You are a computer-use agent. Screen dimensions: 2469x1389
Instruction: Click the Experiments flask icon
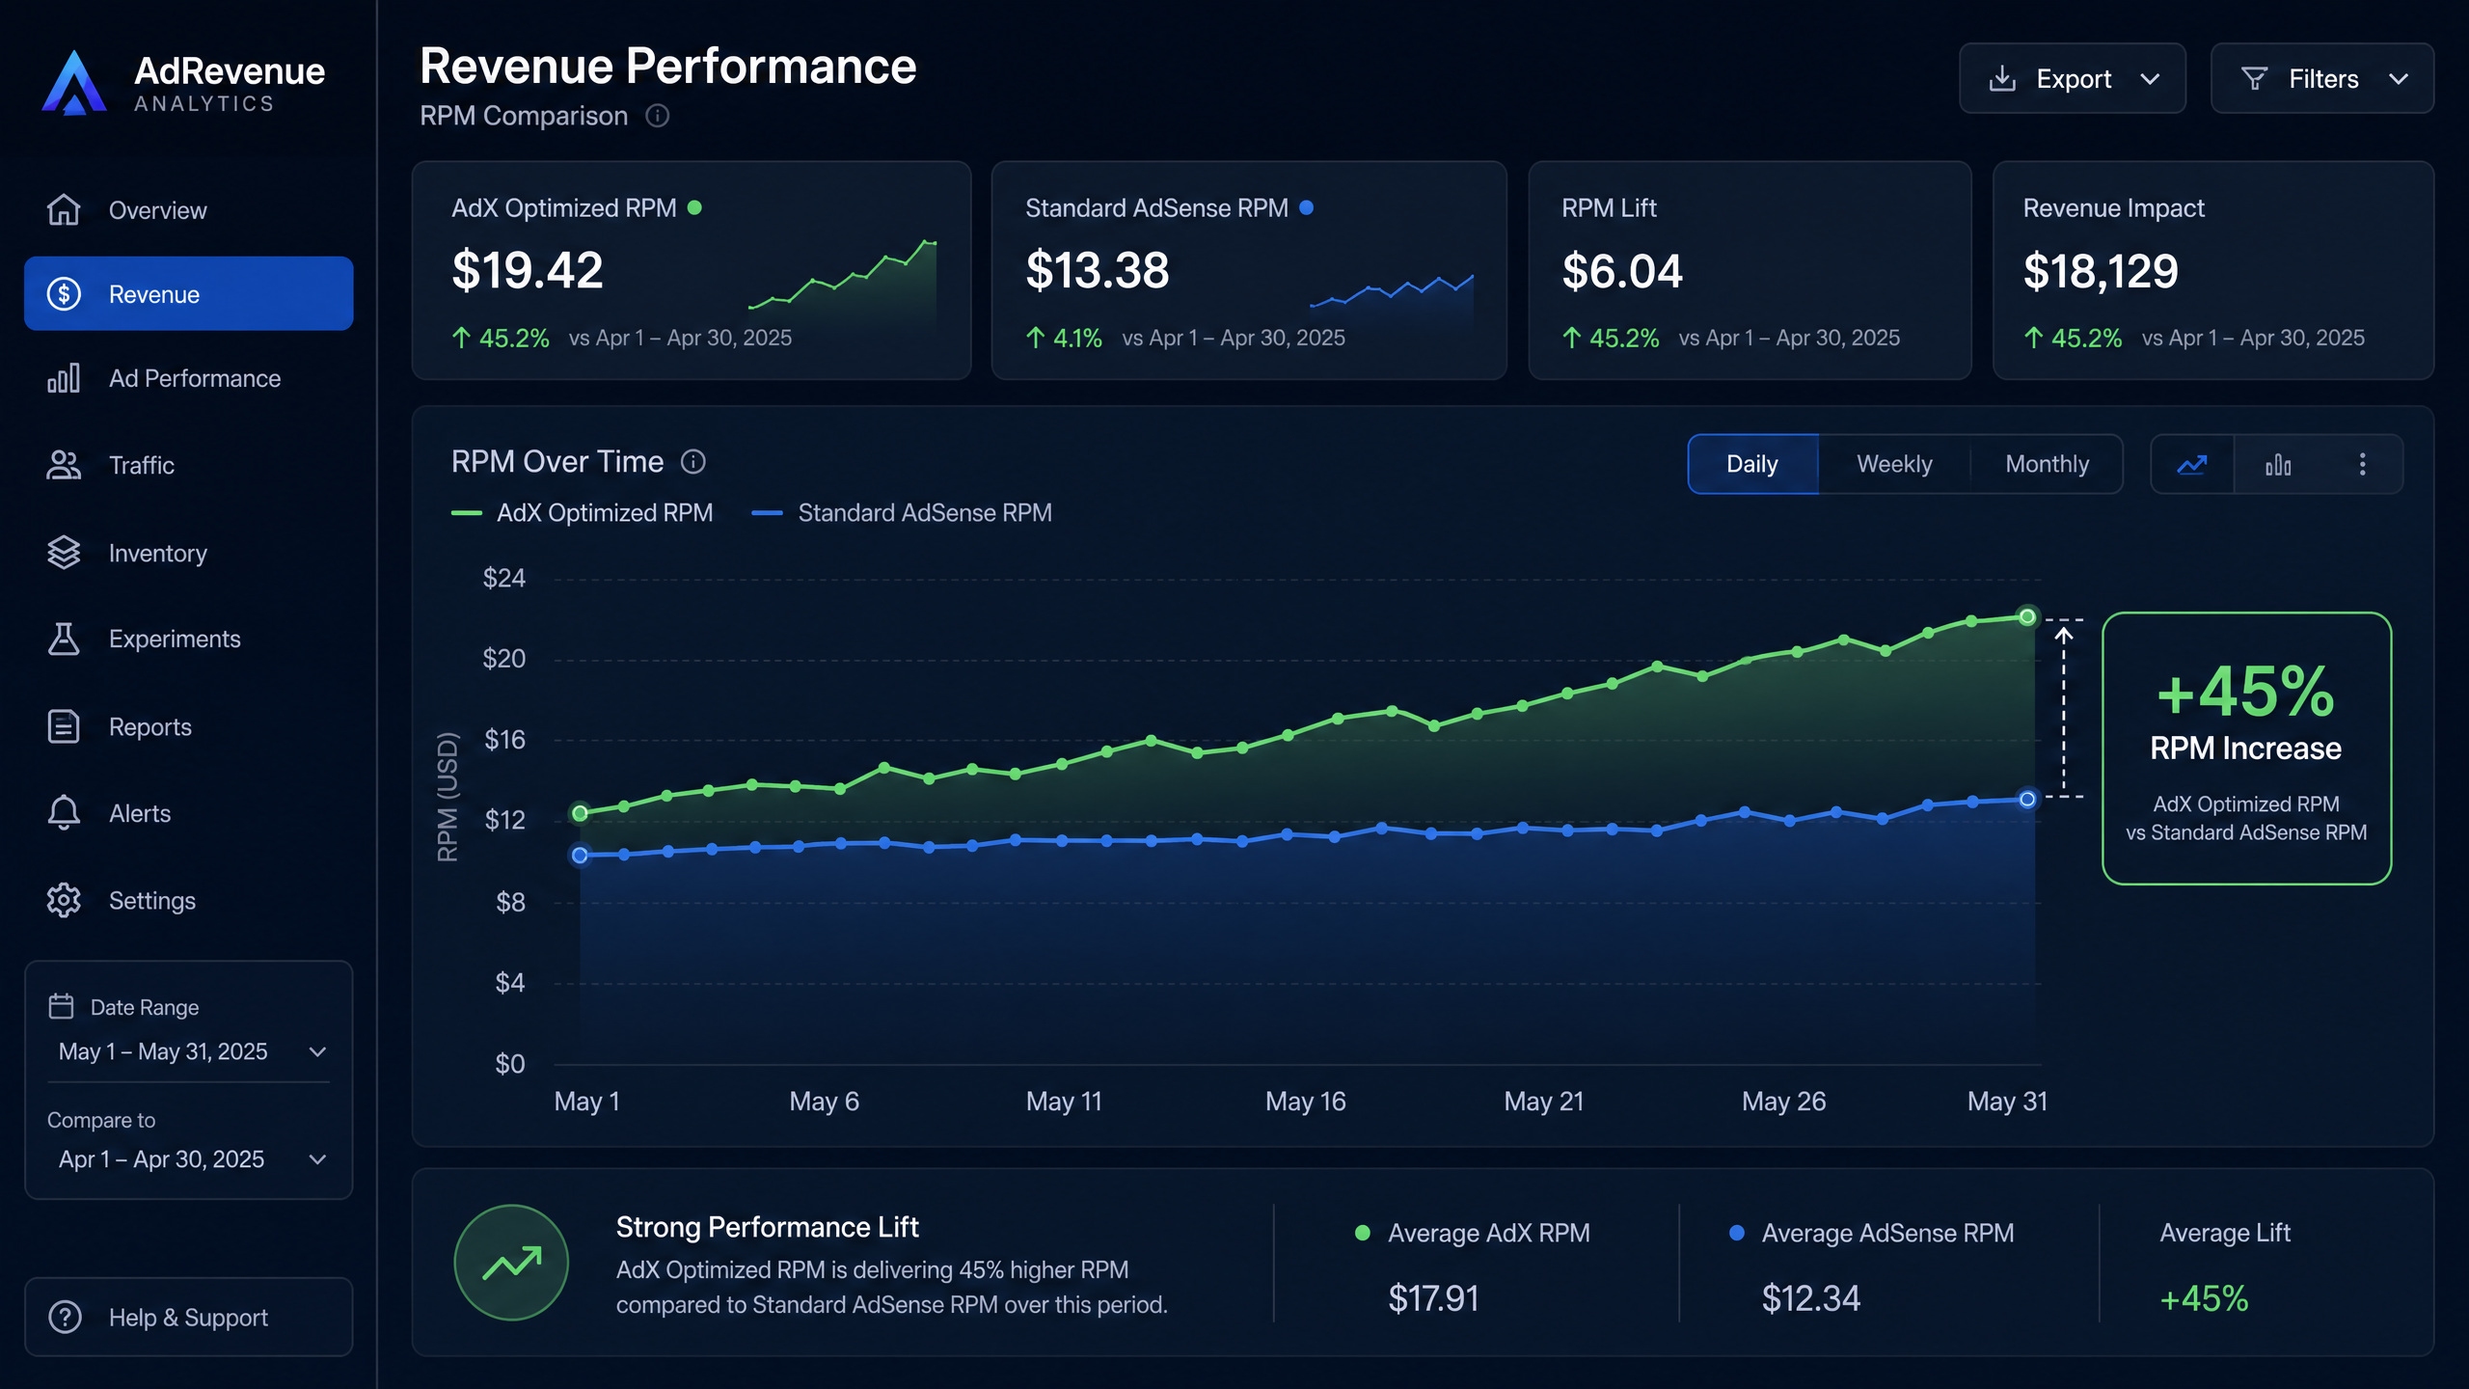[x=64, y=639]
